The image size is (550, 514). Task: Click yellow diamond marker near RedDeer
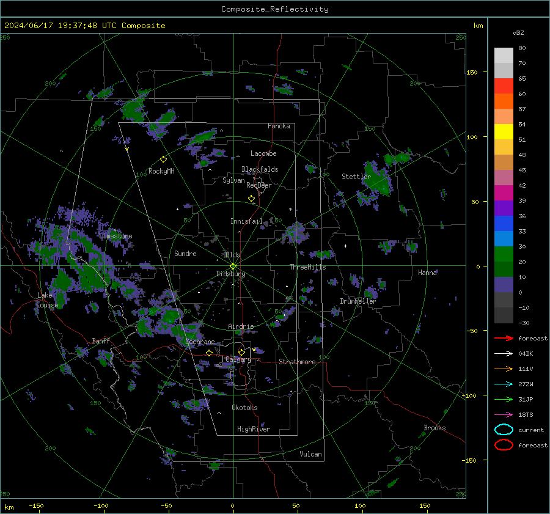251,199
